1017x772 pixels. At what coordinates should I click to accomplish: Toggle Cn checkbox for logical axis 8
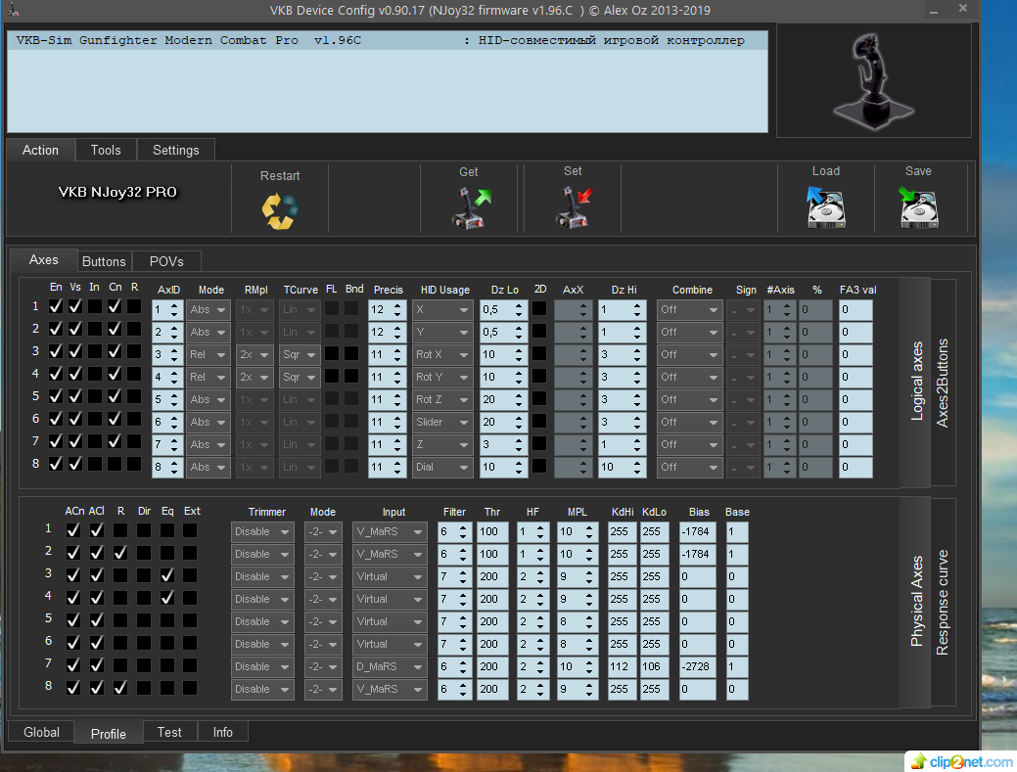click(115, 464)
